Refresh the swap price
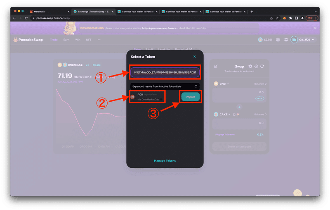This screenshot has width=330, height=210. 262,67
